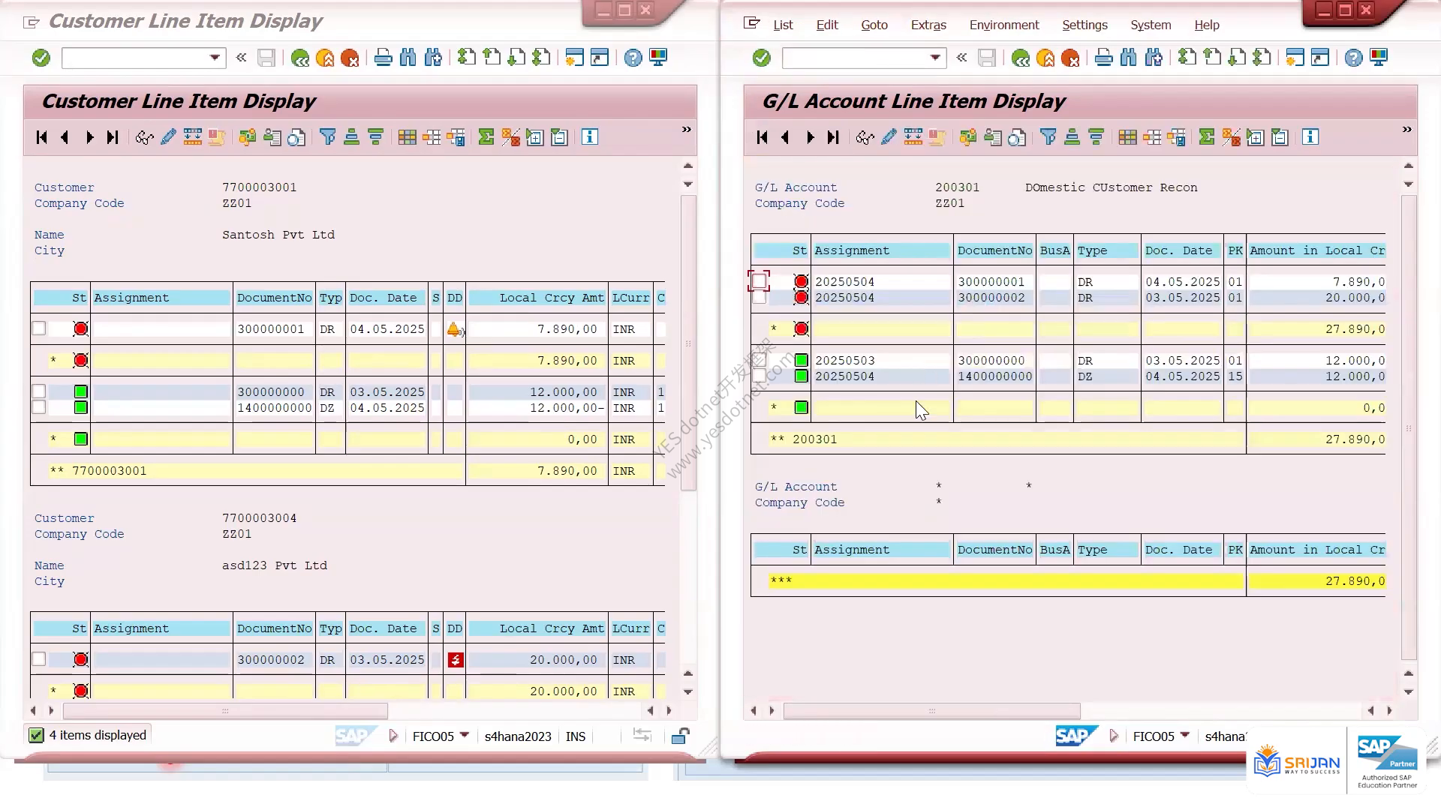
Task: Click Sort descending icon in Customer list toolbar
Action: pyautogui.click(x=375, y=137)
